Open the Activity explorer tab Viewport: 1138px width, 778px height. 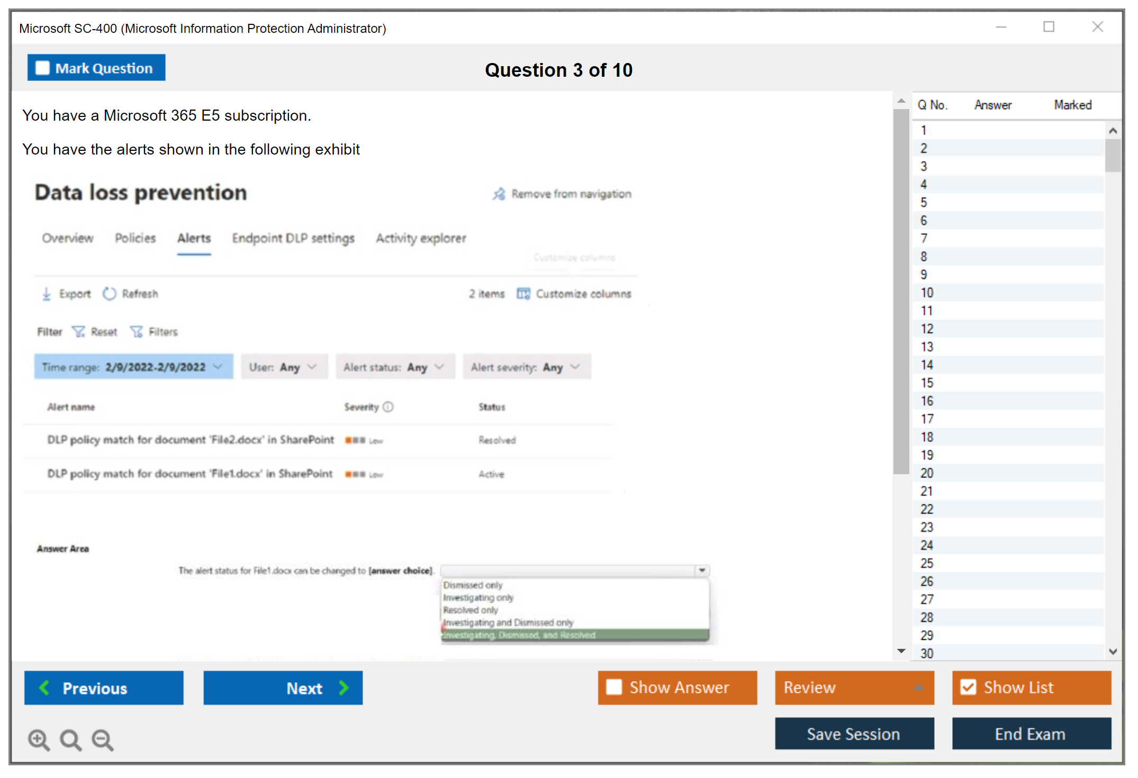[421, 238]
